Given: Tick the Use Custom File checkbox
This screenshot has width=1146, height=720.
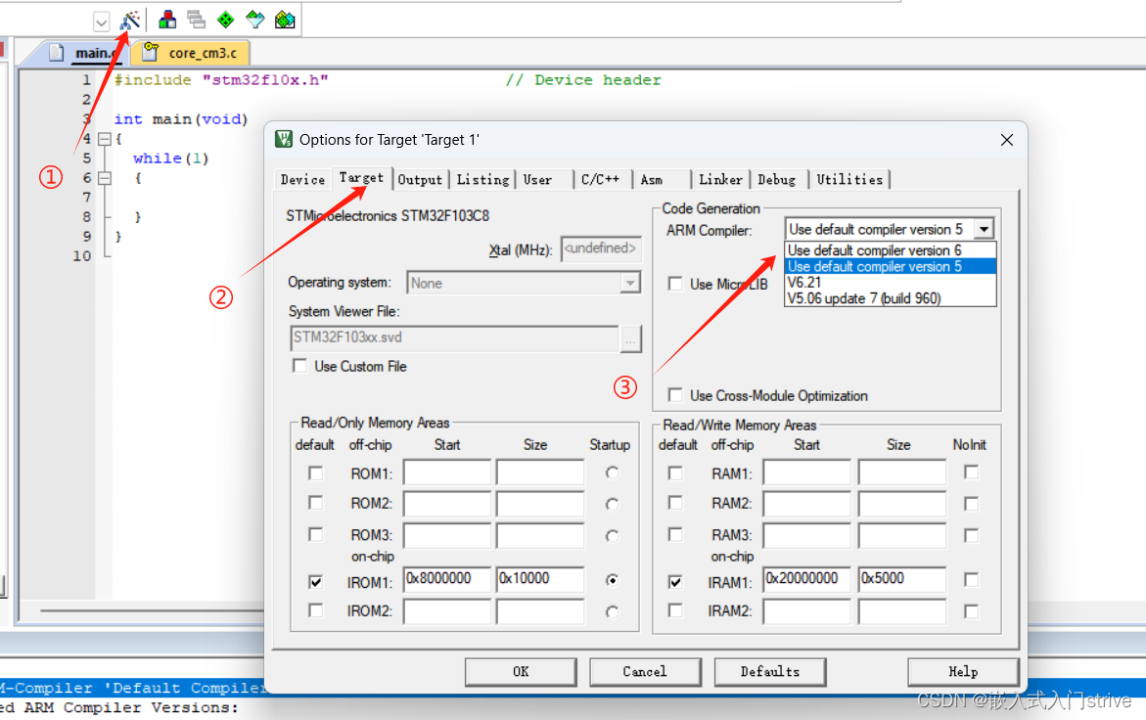Looking at the screenshot, I should click(x=300, y=366).
